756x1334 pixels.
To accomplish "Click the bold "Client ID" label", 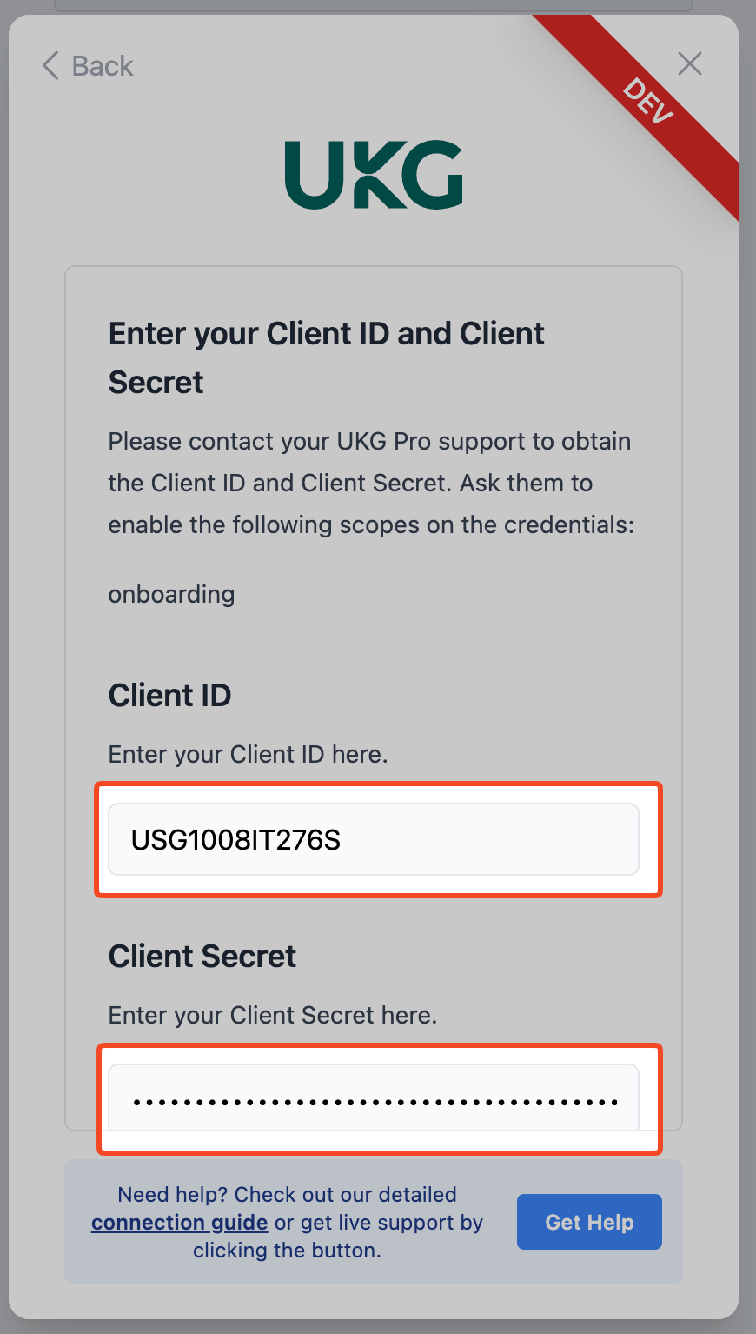I will (x=169, y=696).
